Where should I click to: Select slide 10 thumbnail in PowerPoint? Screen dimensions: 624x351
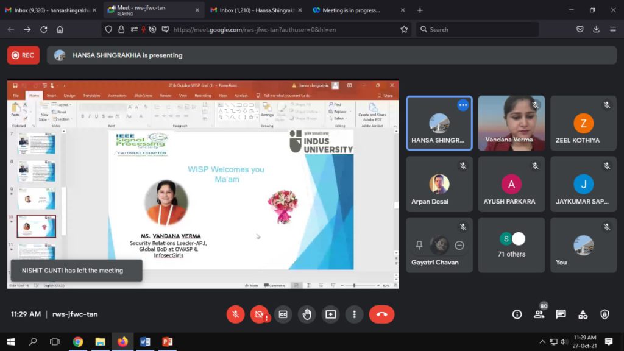36,226
